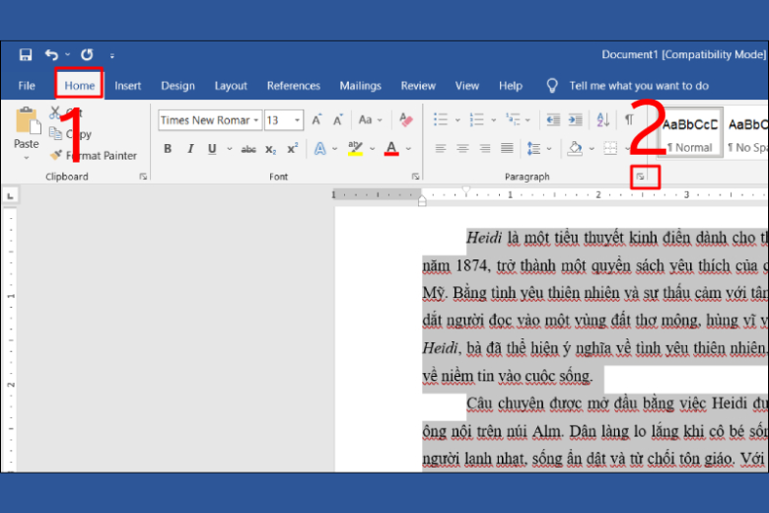The height and width of the screenshot is (513, 769).
Task: Open the Mailings tab
Action: point(360,86)
